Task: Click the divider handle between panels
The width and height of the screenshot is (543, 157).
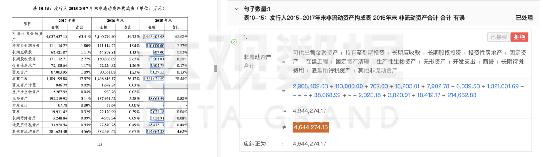Action: pos(216,68)
